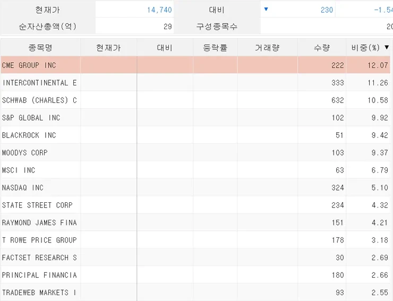Click PRINCIPAL FINANCIA quantity 180

tap(338, 275)
